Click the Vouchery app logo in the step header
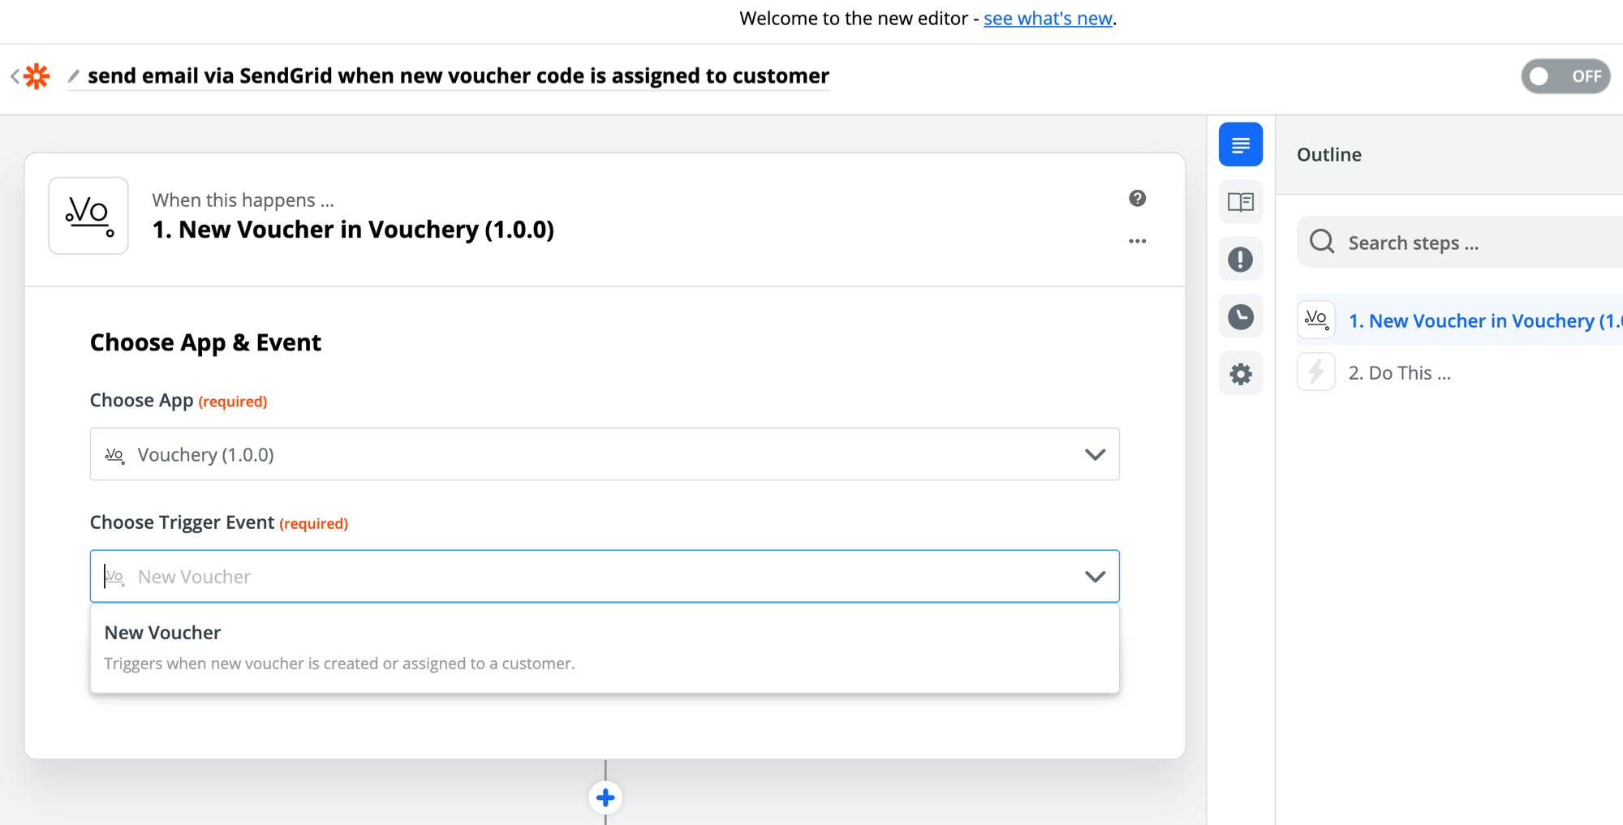 (88, 216)
